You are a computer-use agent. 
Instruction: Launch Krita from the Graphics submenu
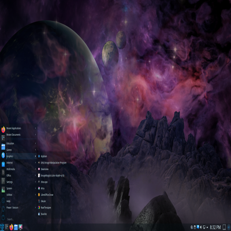54,188
